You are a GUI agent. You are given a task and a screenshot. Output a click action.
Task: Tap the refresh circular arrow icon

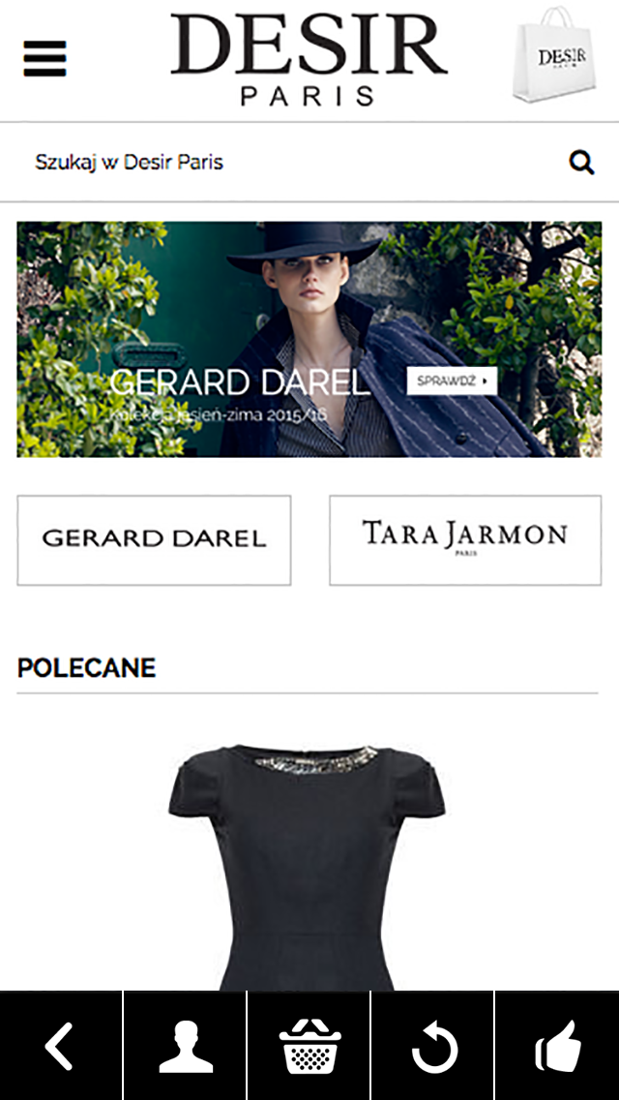433,1046
